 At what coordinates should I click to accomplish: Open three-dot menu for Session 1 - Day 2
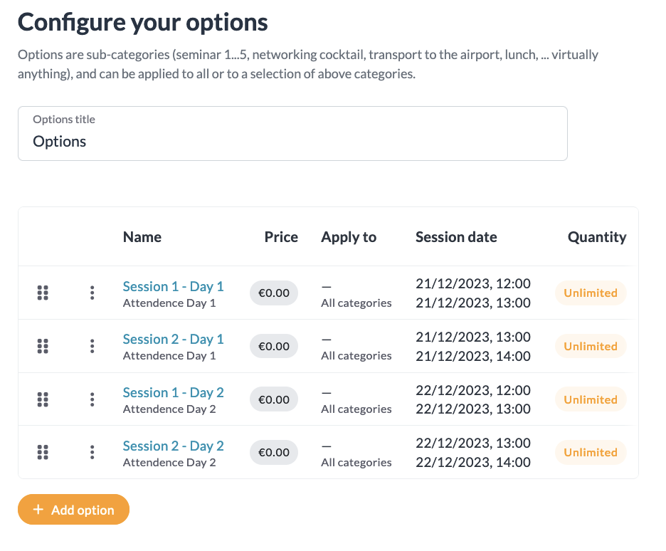pos(92,399)
